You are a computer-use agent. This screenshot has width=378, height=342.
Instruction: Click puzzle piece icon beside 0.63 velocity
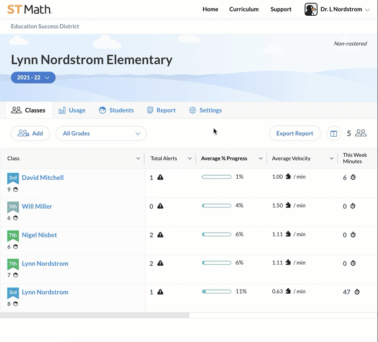point(288,291)
